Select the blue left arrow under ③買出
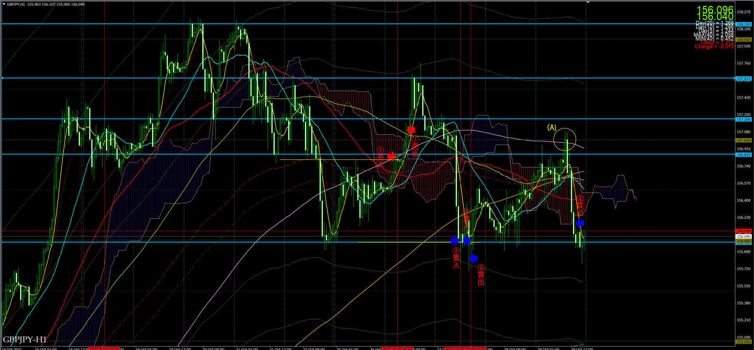The image size is (754, 350). tap(580, 223)
